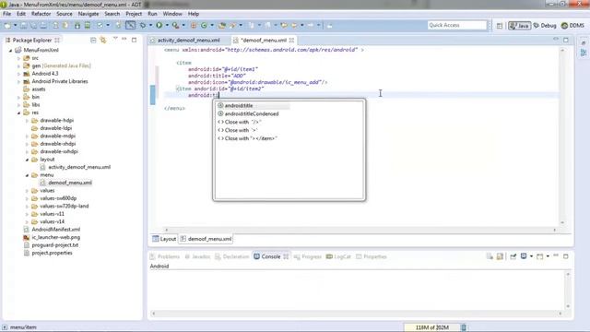
Task: Open the LogCat view tab
Action: 338,256
